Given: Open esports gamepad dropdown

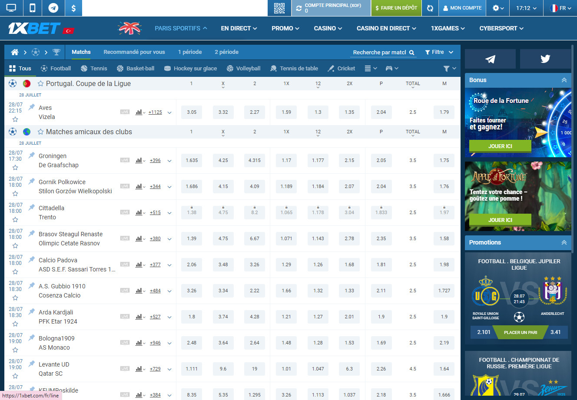Looking at the screenshot, I should (x=392, y=69).
